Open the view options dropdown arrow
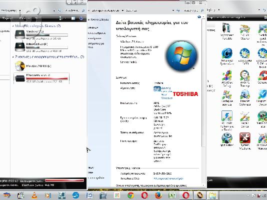Screen dimensions: 267x200 click(x=65, y=18)
